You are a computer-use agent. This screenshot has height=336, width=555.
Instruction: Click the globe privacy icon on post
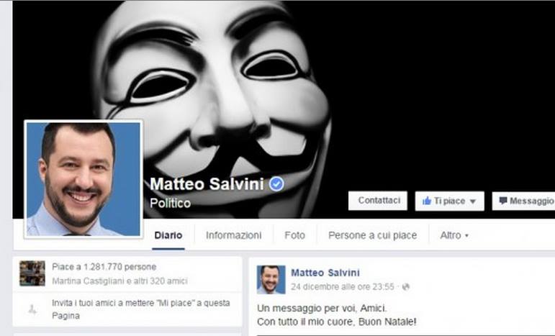click(x=406, y=286)
